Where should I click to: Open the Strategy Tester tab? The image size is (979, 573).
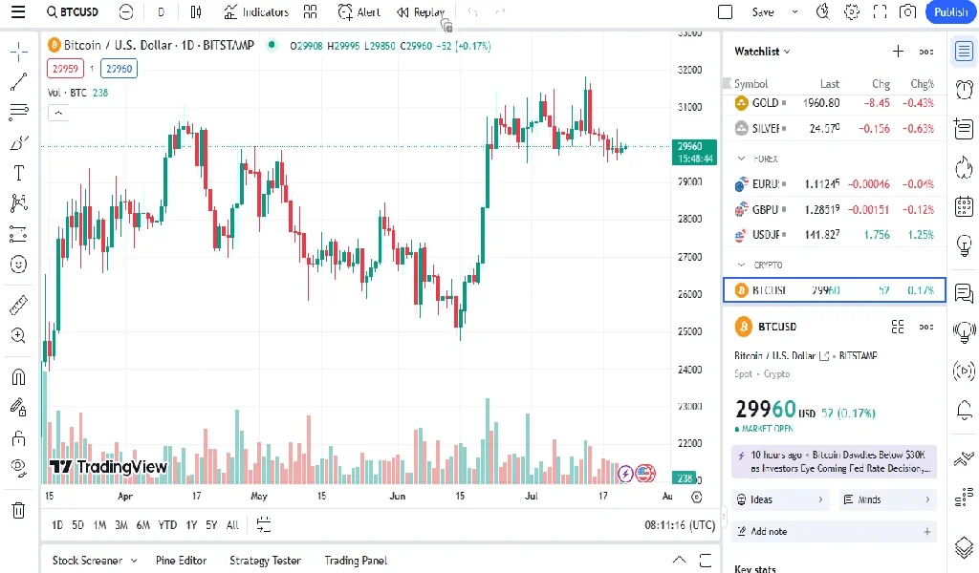pos(265,561)
